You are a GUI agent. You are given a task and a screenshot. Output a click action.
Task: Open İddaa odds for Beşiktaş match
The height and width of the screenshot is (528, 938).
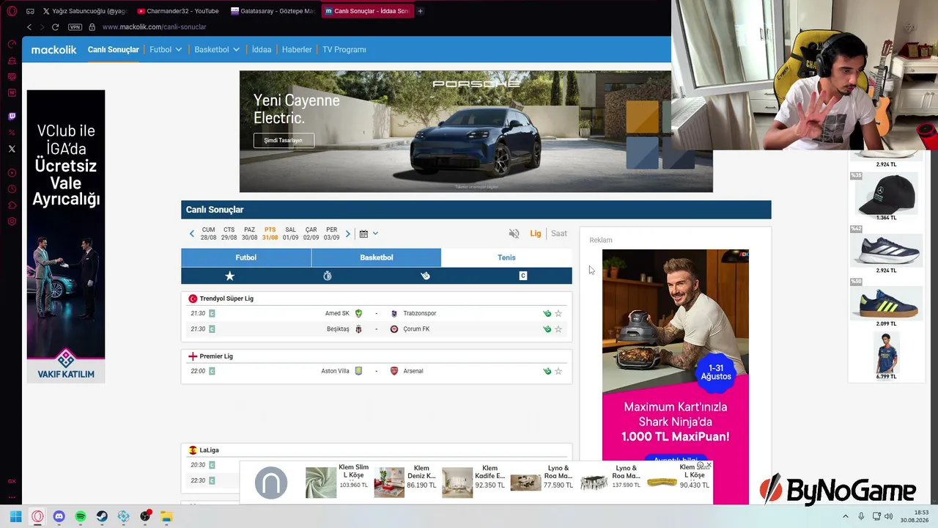point(547,329)
